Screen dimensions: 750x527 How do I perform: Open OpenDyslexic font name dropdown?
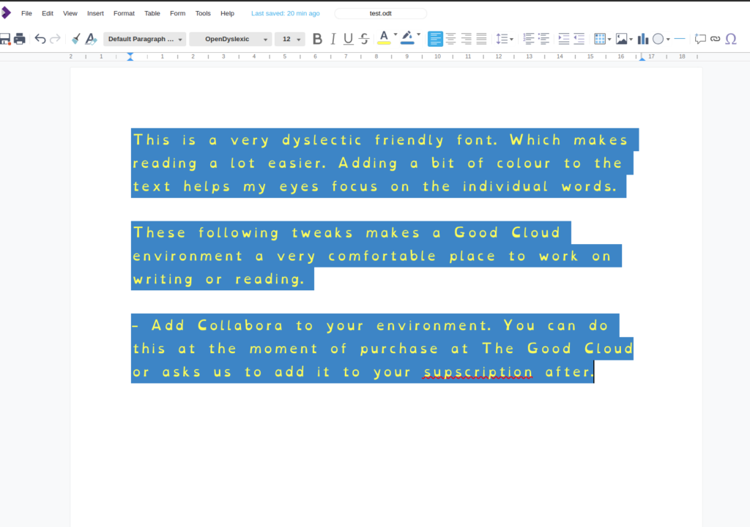coord(231,40)
